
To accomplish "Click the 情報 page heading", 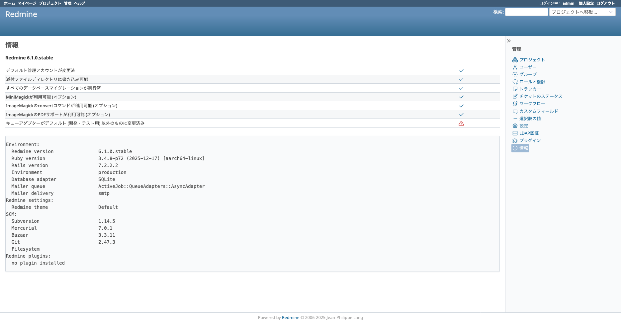I will pos(12,45).
